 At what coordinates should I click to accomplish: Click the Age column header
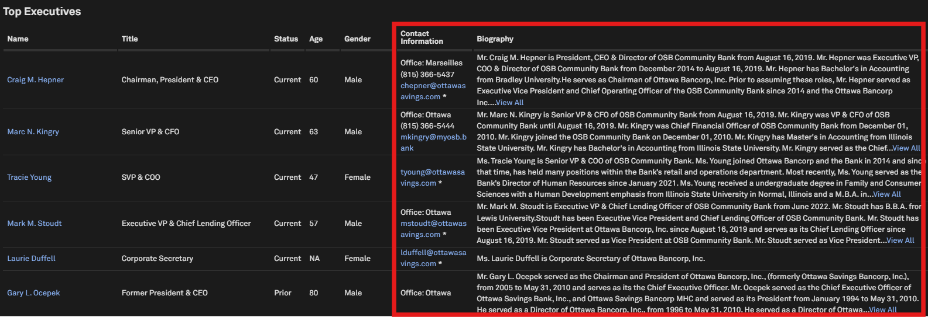click(x=316, y=39)
